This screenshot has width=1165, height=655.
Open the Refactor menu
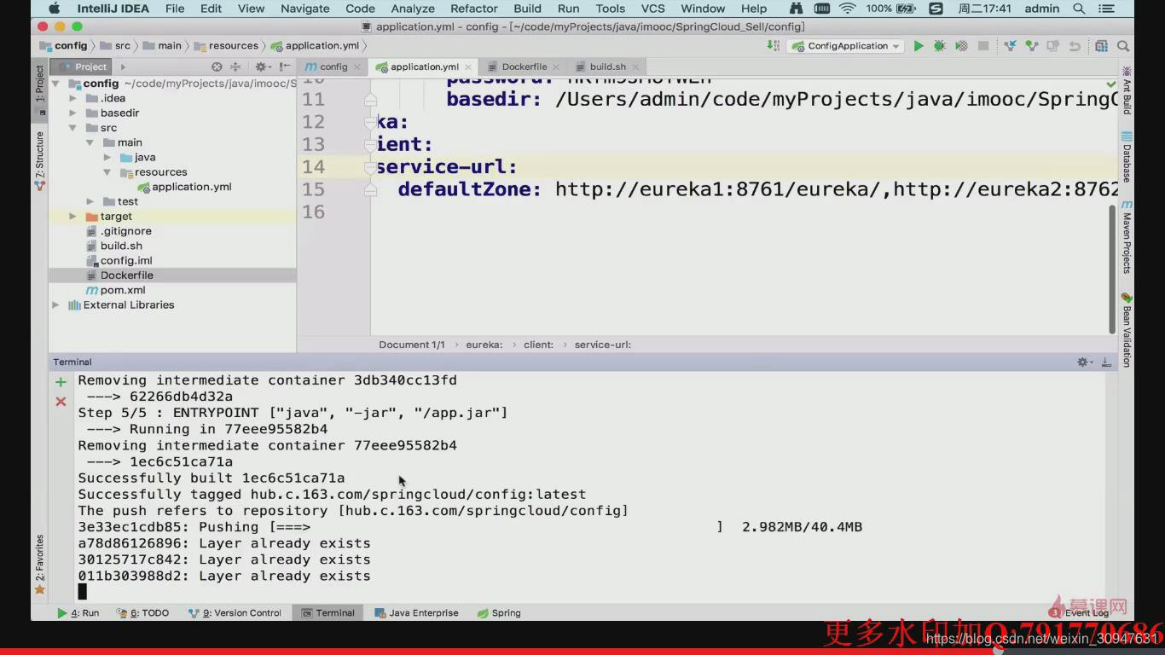coord(474,9)
